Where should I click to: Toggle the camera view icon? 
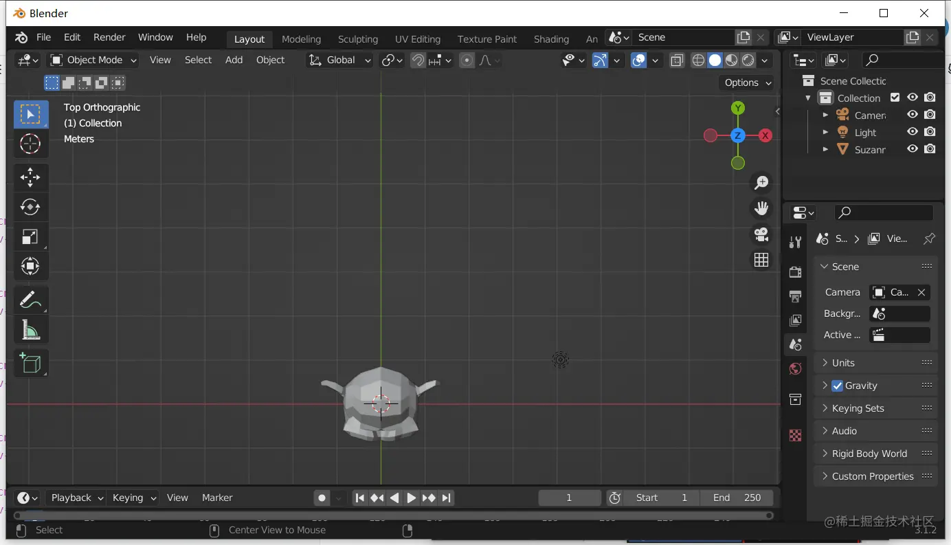click(761, 234)
